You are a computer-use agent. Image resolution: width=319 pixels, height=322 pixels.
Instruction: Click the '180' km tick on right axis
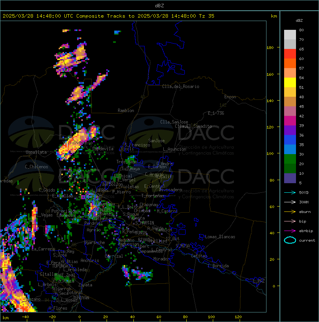(x=270, y=48)
